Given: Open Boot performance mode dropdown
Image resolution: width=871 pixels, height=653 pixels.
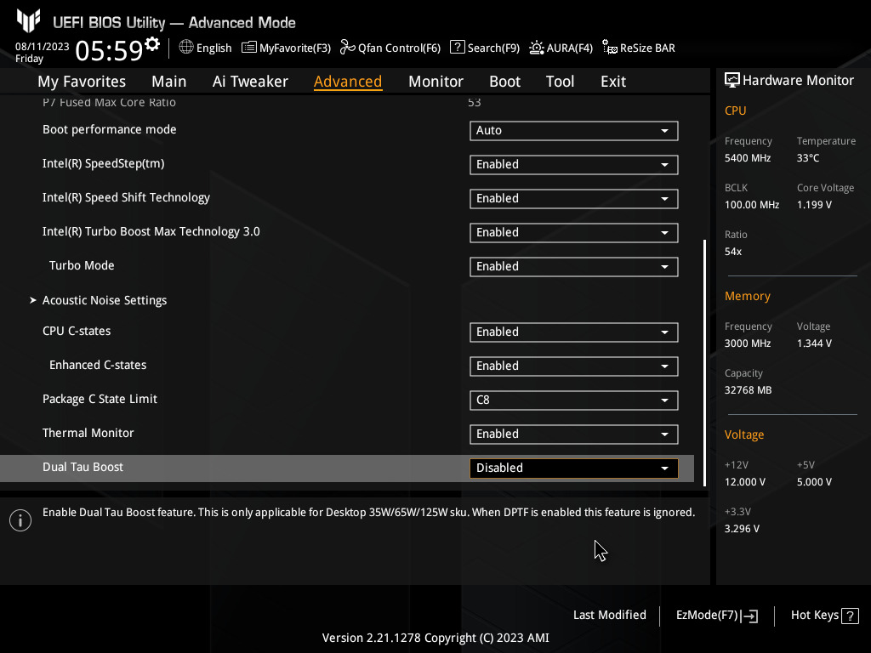Looking at the screenshot, I should pyautogui.click(x=574, y=130).
